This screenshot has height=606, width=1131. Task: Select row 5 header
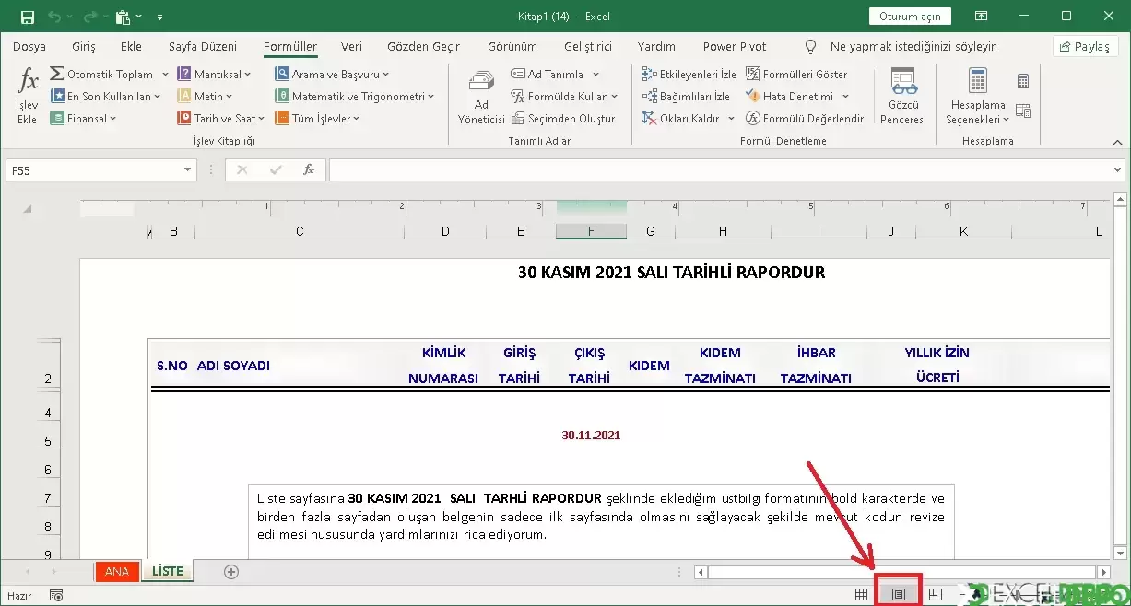[47, 441]
